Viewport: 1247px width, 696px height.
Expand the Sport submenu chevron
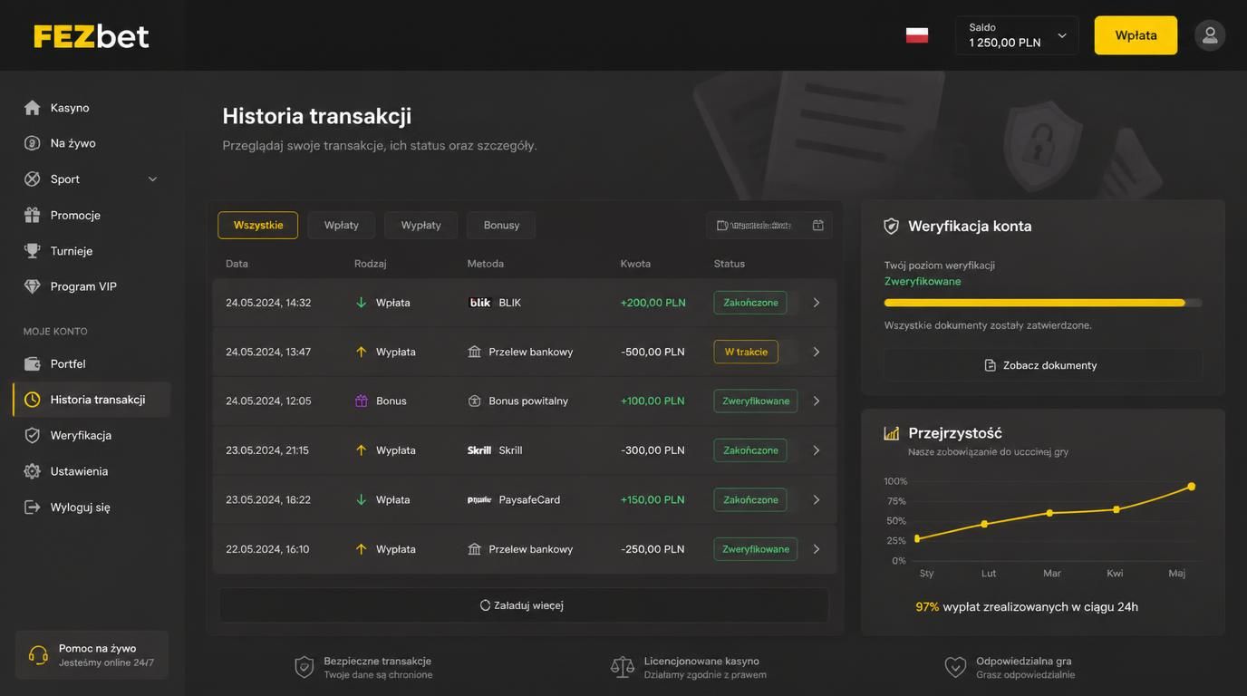pos(152,179)
